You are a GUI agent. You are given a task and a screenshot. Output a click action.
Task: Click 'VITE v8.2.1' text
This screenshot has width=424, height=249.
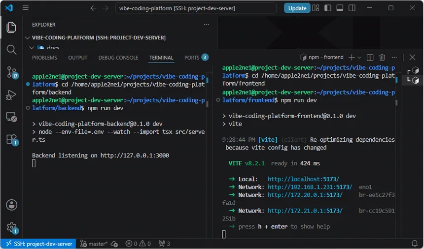[247, 163]
